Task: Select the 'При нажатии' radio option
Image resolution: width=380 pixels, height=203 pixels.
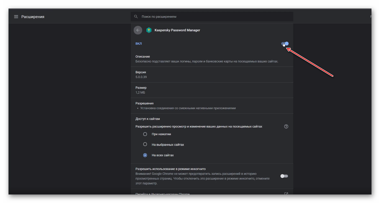Action: tap(145, 134)
